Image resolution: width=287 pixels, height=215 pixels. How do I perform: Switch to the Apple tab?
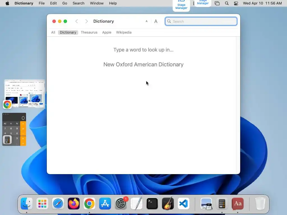point(107,32)
